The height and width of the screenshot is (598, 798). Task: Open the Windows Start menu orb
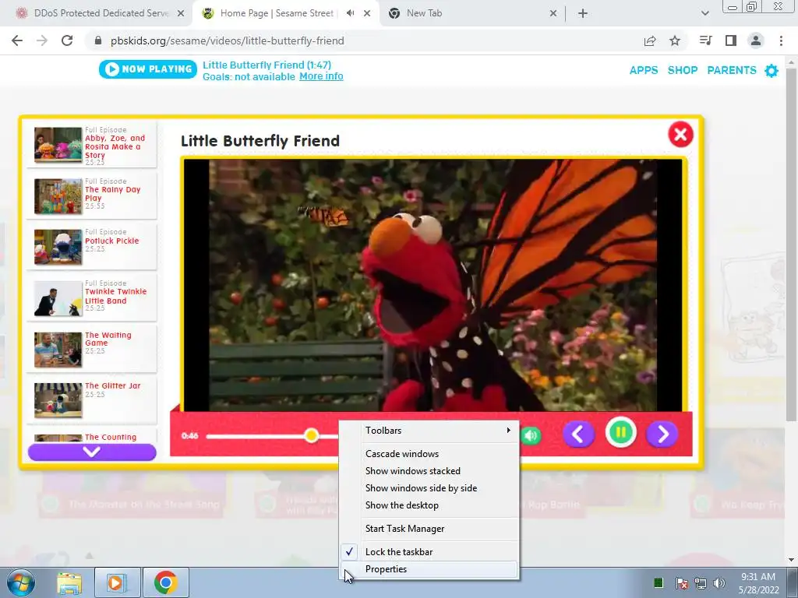pos(21,582)
